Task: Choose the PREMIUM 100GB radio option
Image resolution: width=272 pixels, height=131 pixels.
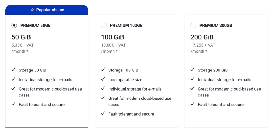Action: (104, 25)
